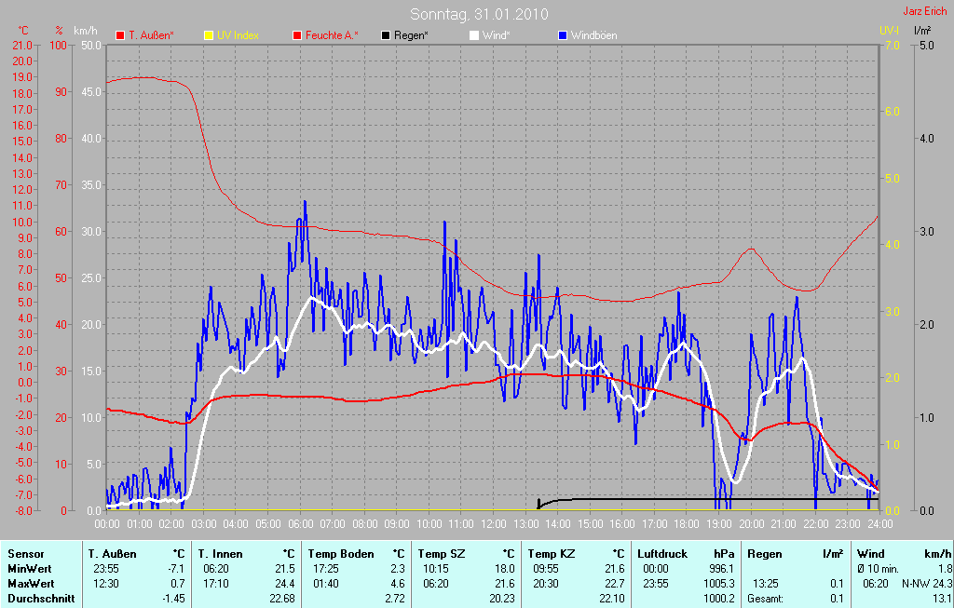Click the Temp Boden average 2.72
954x608 pixels.
click(x=395, y=599)
